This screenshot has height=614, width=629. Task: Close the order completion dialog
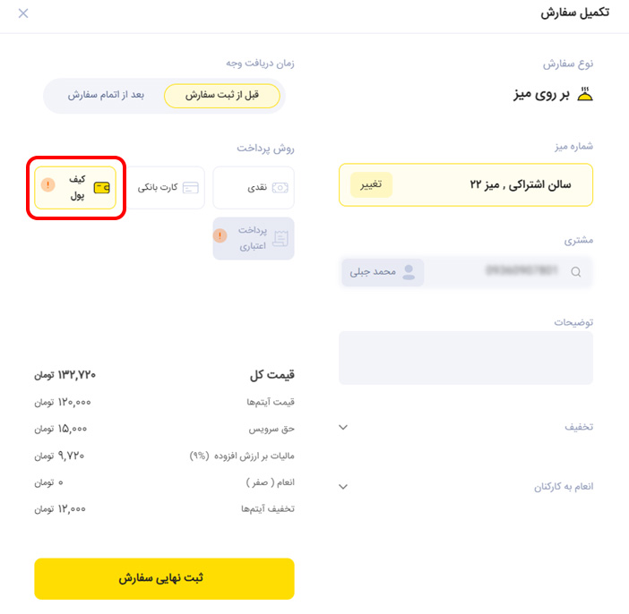pyautogui.click(x=23, y=13)
